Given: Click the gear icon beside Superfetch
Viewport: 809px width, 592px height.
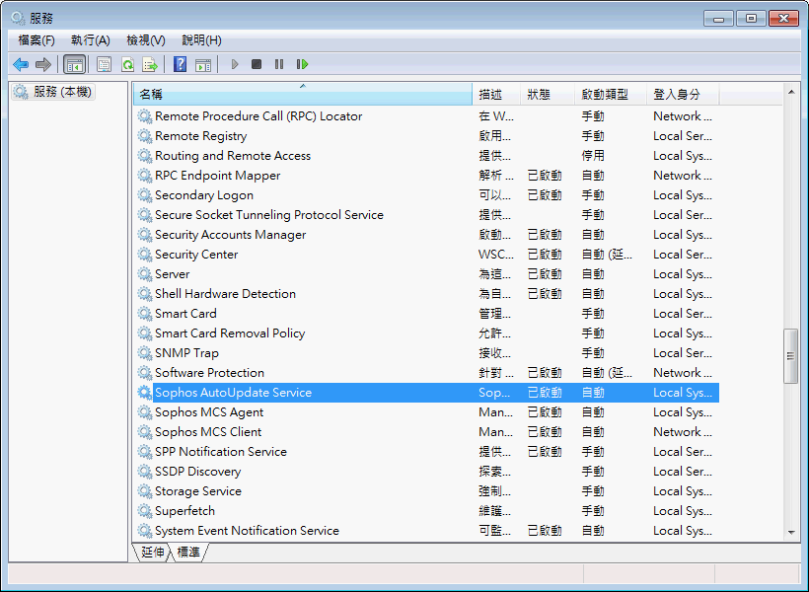Looking at the screenshot, I should pyautogui.click(x=144, y=511).
